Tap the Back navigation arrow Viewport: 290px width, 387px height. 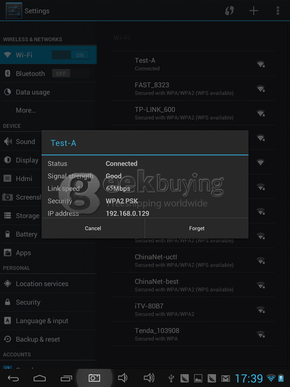(13, 378)
